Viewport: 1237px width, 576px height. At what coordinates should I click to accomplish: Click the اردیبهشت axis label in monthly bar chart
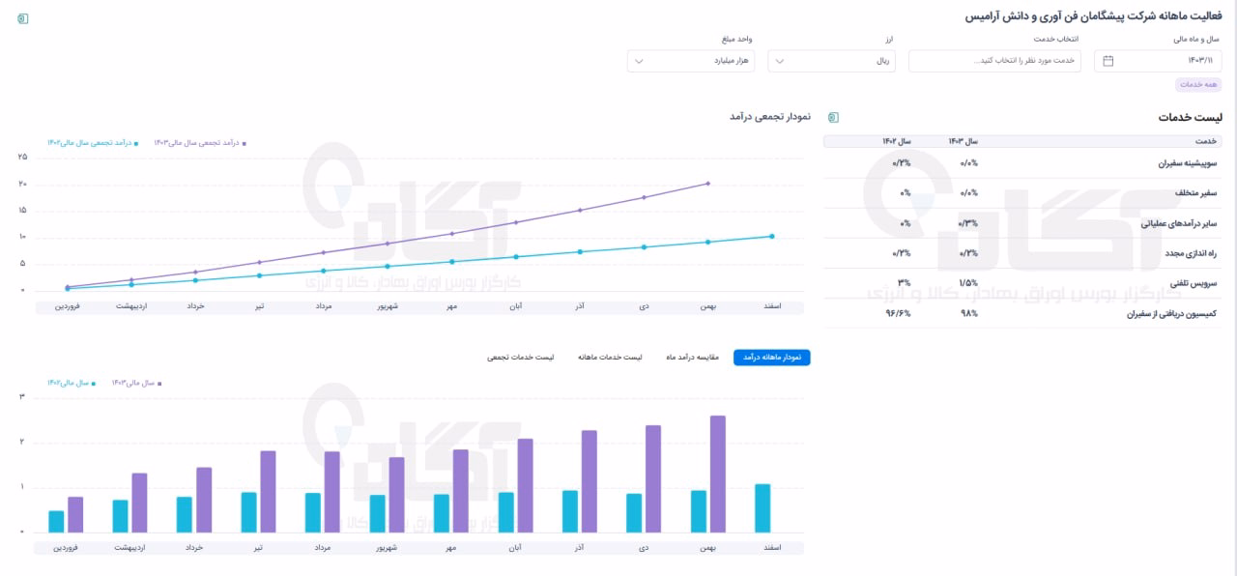[x=129, y=547]
